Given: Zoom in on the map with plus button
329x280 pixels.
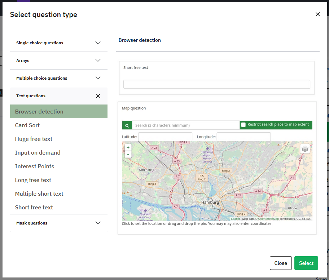Looking at the screenshot, I should coord(128,147).
